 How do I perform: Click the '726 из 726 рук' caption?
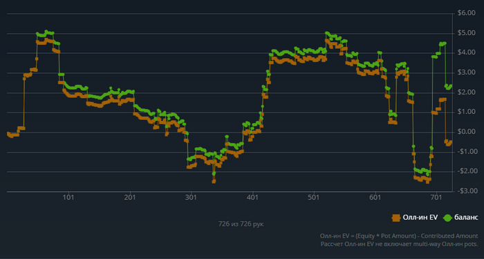click(241, 224)
